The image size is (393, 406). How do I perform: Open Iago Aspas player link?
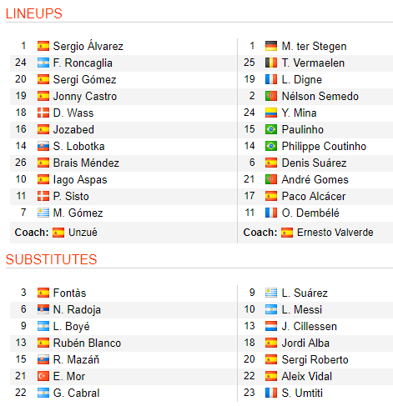pyautogui.click(x=80, y=180)
